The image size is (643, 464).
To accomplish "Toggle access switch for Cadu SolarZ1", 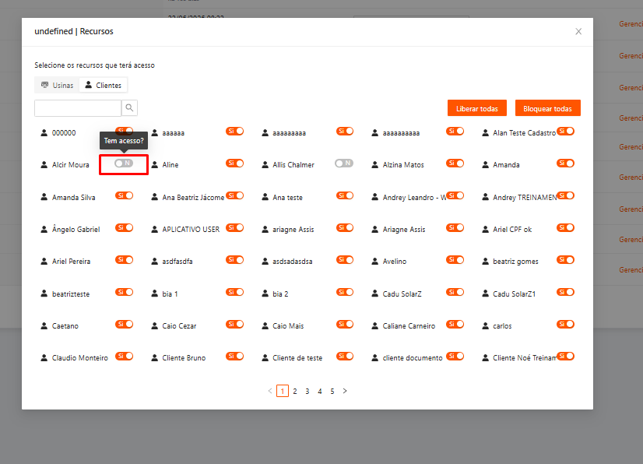I will coord(565,292).
